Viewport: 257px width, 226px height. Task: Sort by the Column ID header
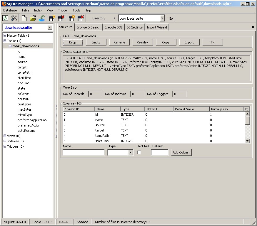click(79, 109)
